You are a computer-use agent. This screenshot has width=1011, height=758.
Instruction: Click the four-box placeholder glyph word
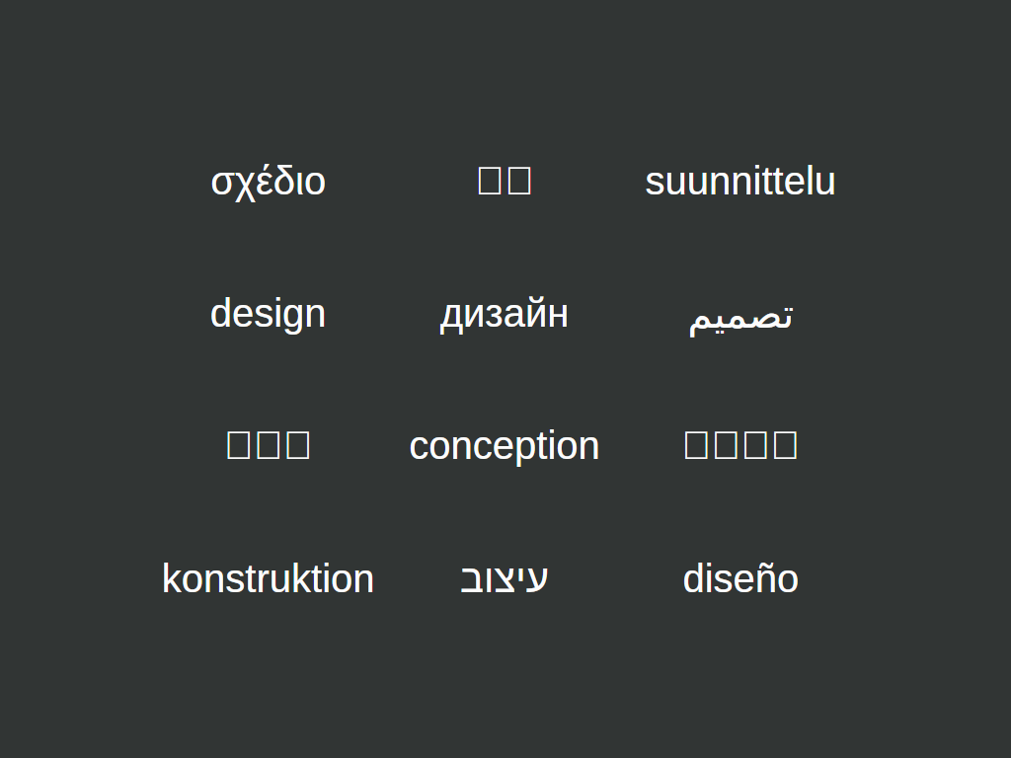point(739,445)
